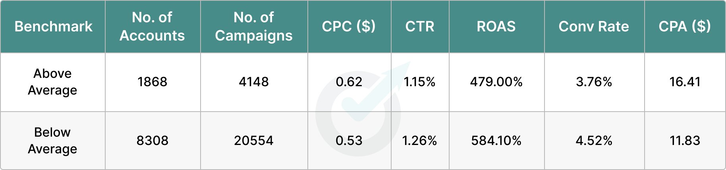Image resolution: width=726 pixels, height=170 pixels.
Task: Click the CTR column header
Action: point(420,27)
